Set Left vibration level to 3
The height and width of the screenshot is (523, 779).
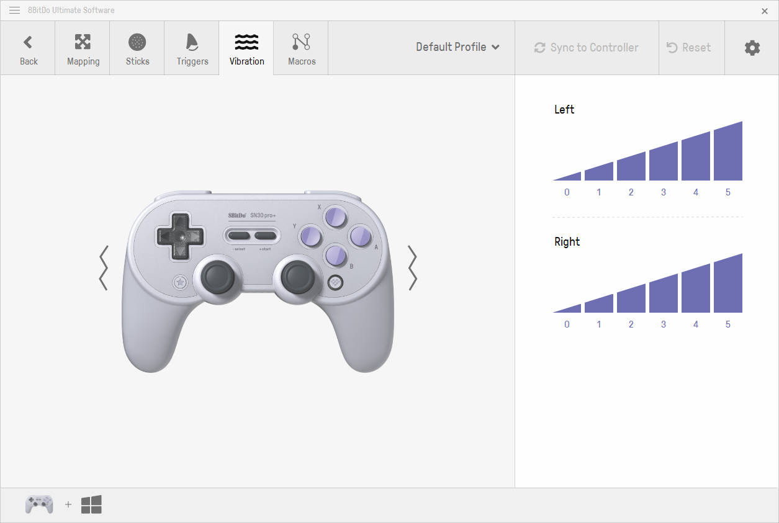[664, 161]
